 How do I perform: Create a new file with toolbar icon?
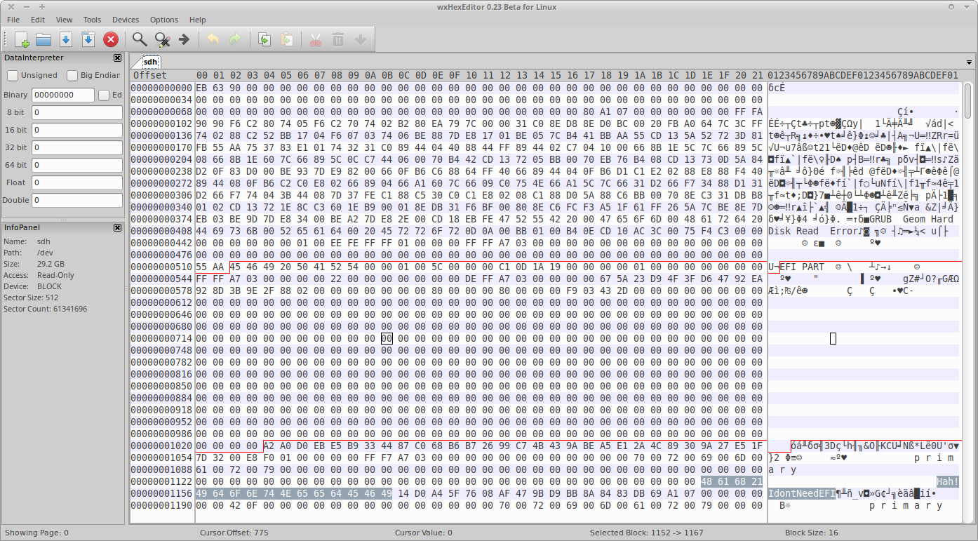(x=22, y=40)
